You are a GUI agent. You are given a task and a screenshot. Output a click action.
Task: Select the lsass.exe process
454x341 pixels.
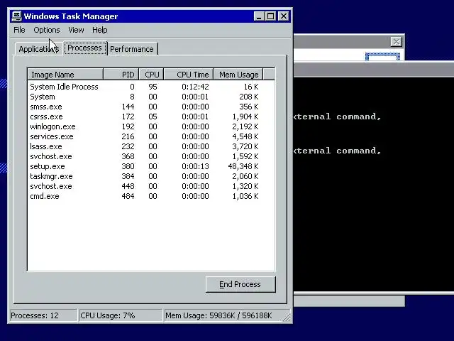tap(144, 146)
